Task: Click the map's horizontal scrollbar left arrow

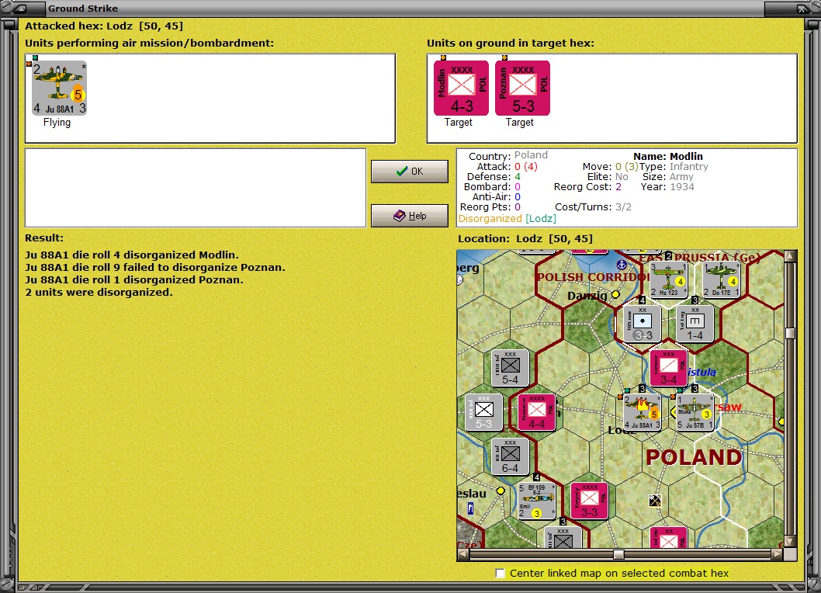Action: coord(462,553)
